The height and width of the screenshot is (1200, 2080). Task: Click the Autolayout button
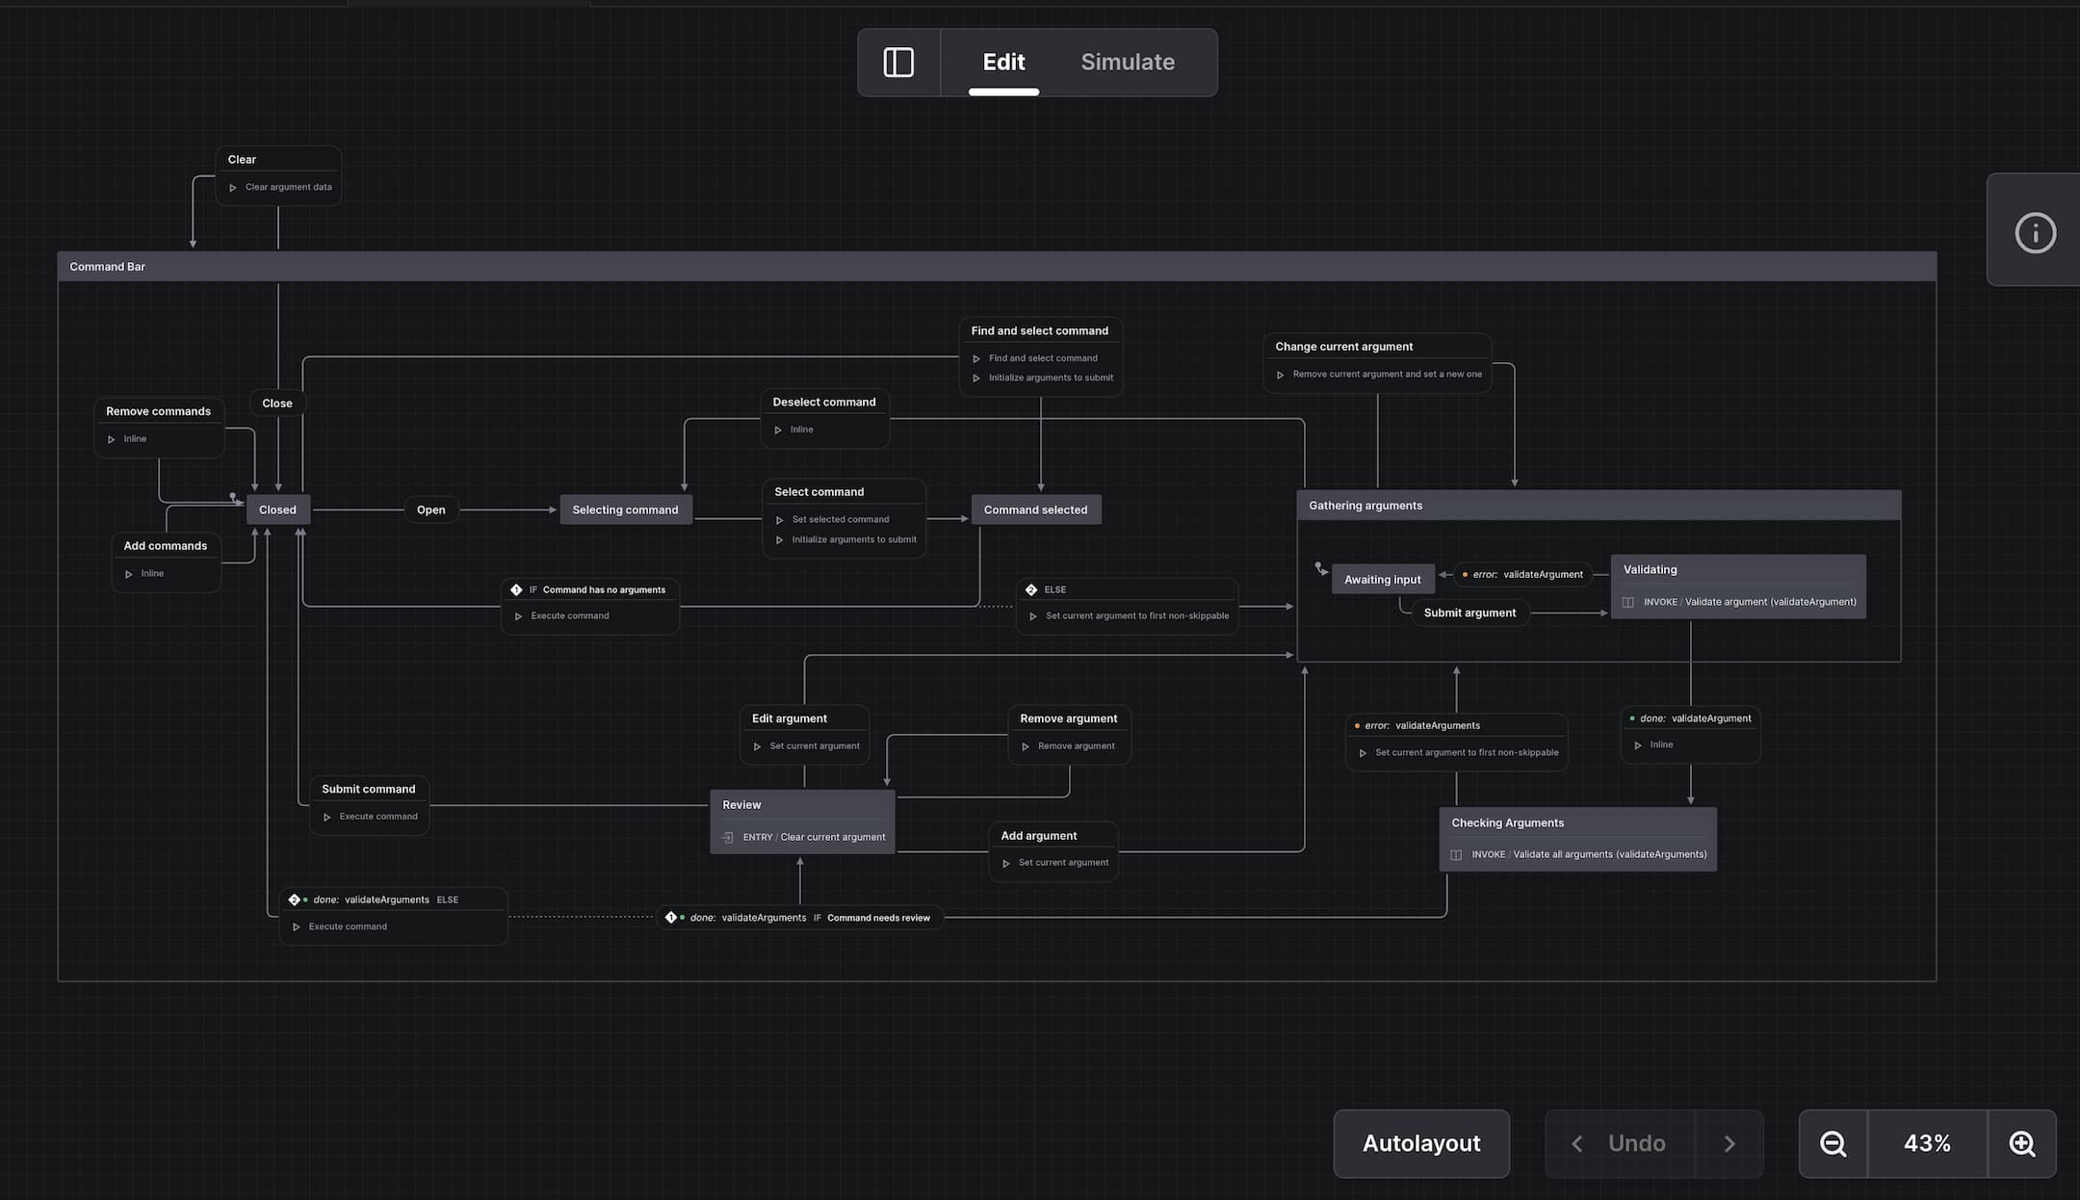pos(1420,1143)
